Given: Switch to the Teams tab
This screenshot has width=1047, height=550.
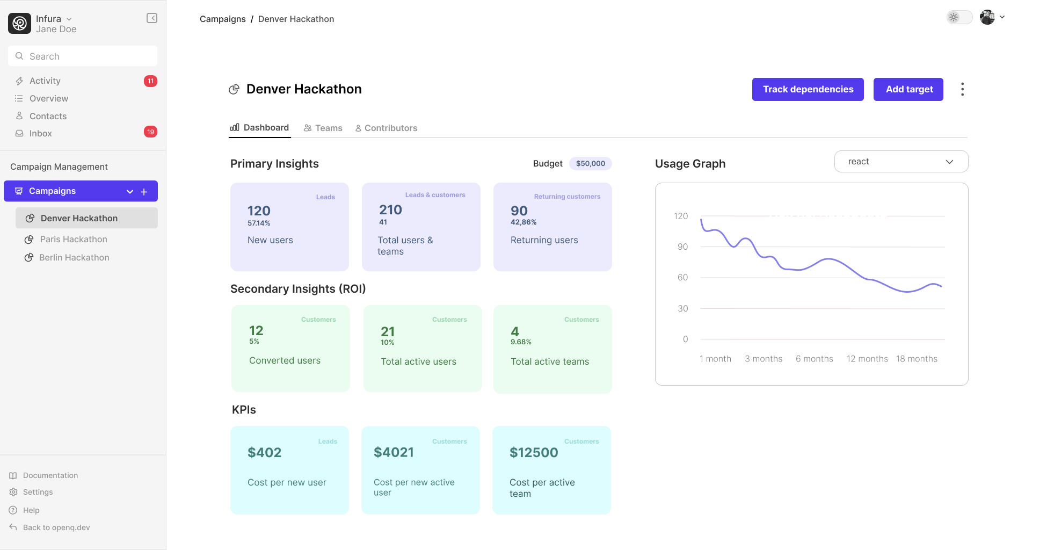Looking at the screenshot, I should (x=323, y=128).
